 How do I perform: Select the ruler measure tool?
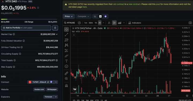coord(66,73)
